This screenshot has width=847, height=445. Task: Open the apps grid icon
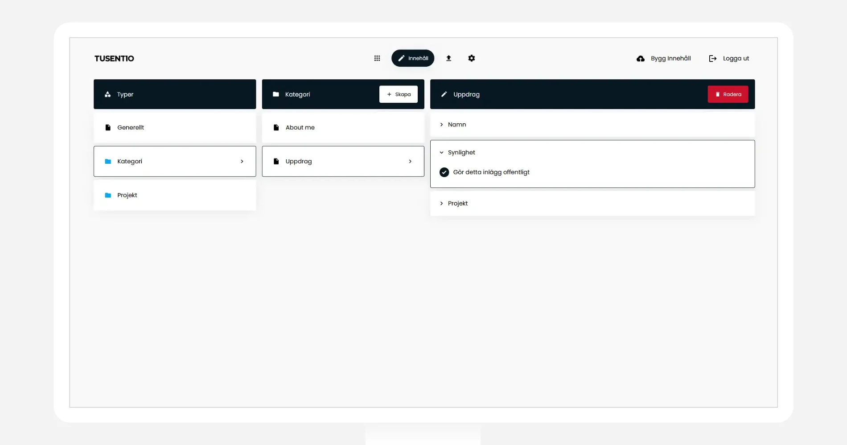coord(377,58)
